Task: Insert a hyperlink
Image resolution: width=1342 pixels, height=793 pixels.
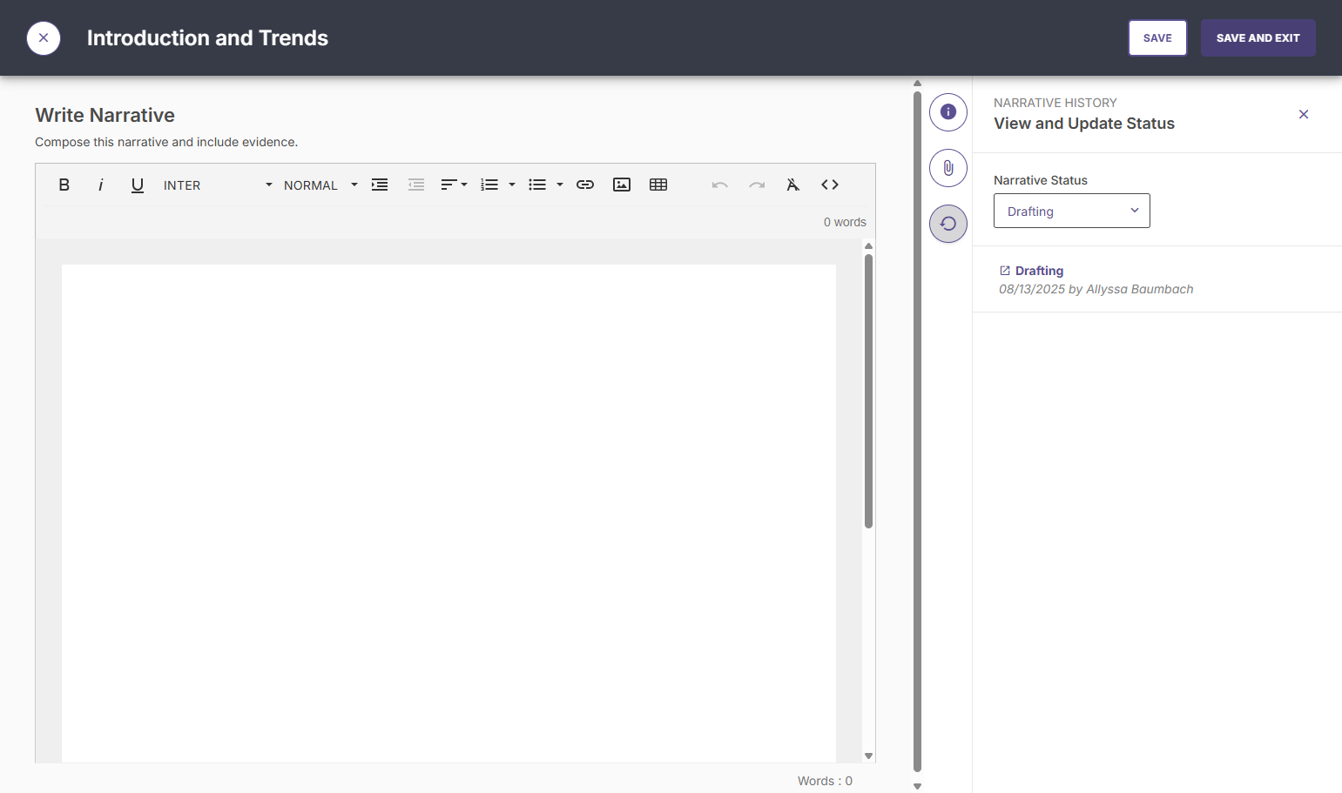Action: [x=585, y=185]
